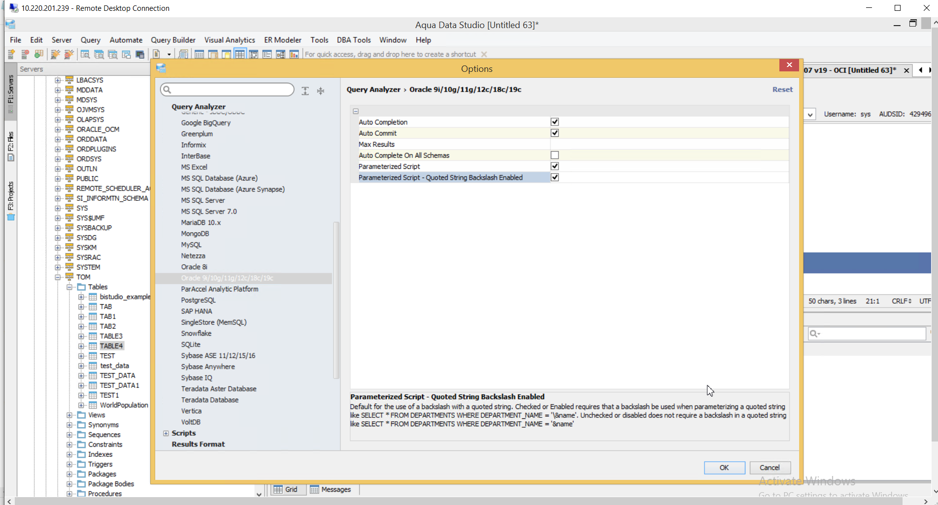
Task: Open the F2: Files side panel
Action: tap(10, 146)
